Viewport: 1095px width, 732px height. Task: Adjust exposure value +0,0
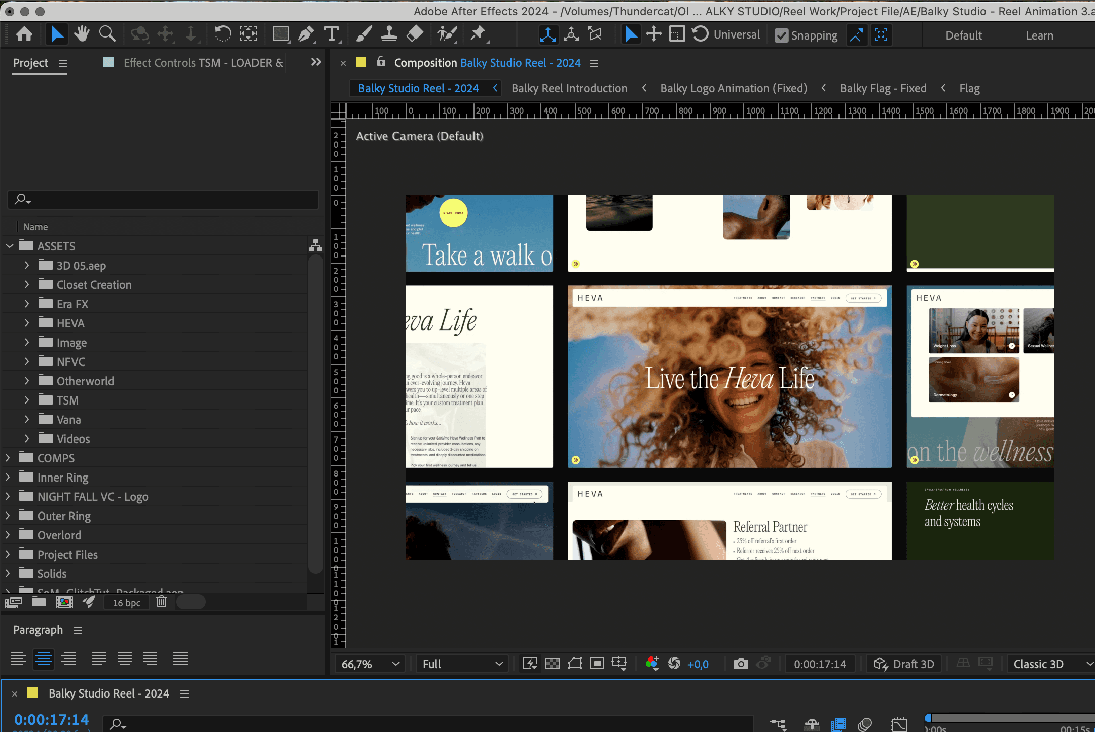point(698,664)
